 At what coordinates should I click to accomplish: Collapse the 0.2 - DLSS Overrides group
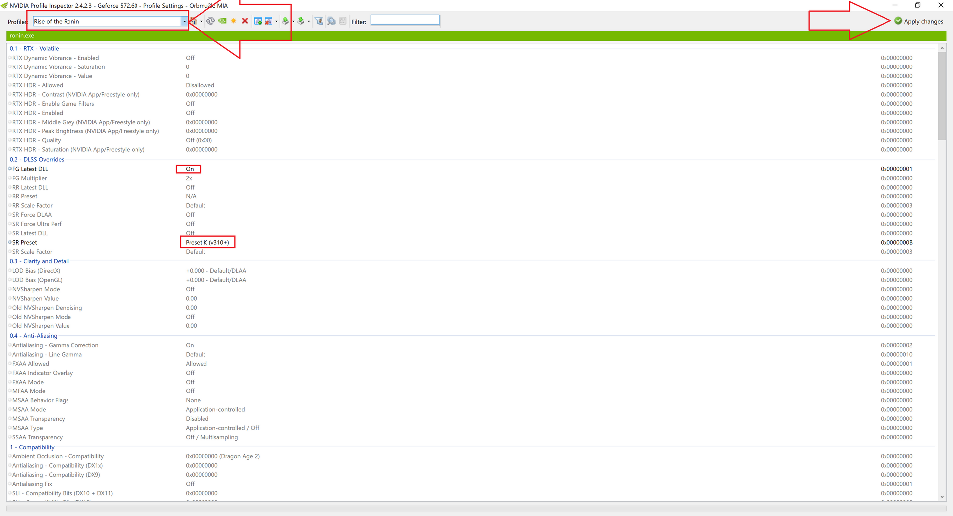click(37, 160)
